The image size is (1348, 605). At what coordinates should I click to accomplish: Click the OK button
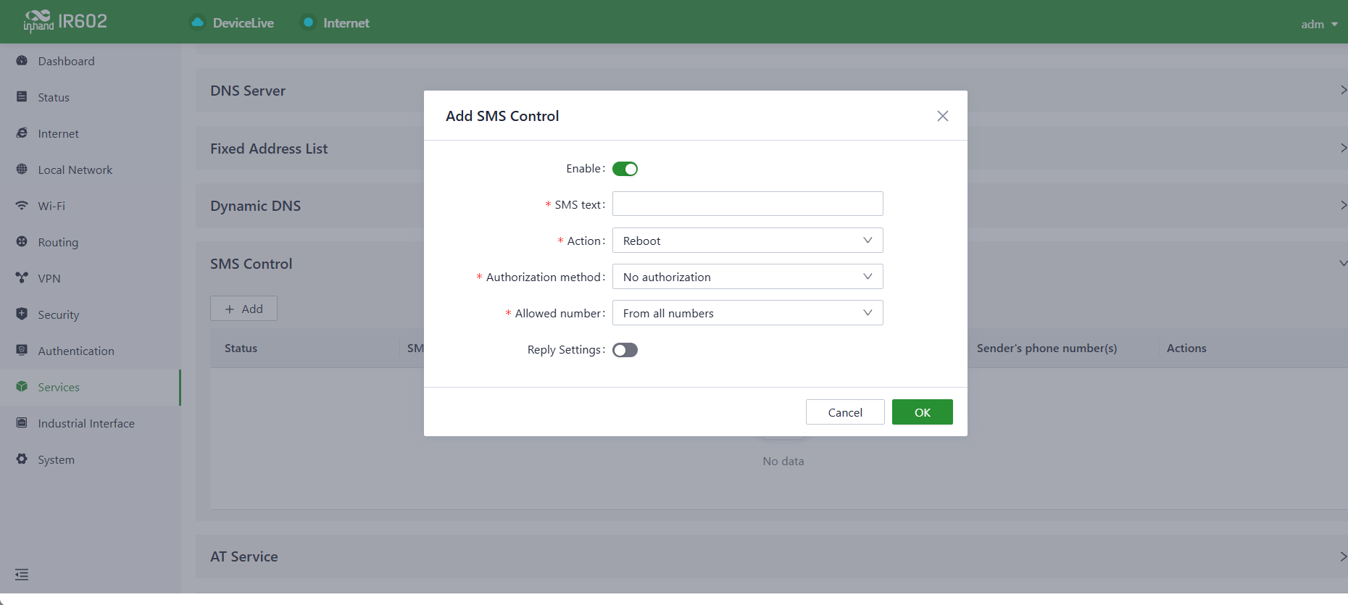coord(922,412)
